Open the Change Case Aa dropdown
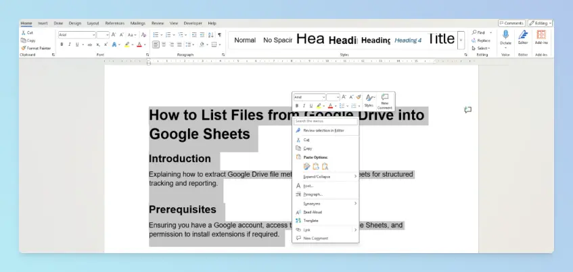 click(x=132, y=35)
